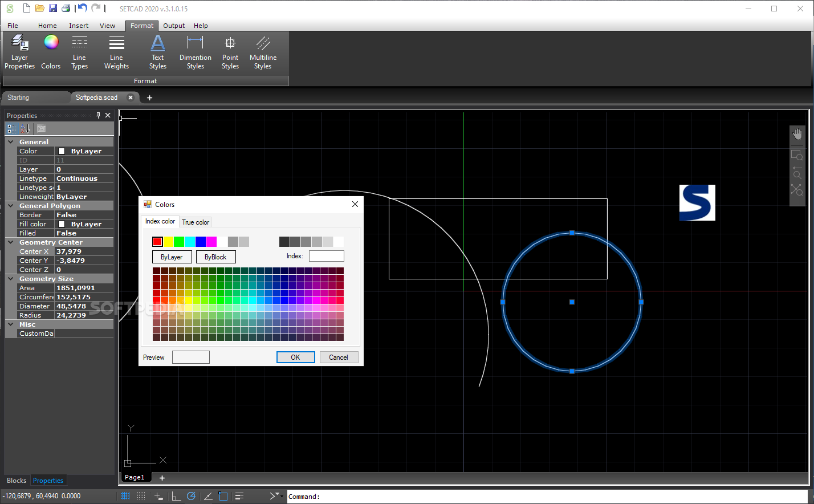Pick the magenta index color swatch
Image resolution: width=814 pixels, height=504 pixels.
[211, 242]
